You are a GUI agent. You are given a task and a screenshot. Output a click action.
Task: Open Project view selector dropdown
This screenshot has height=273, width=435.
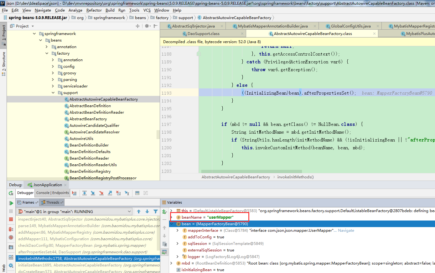(x=22, y=26)
